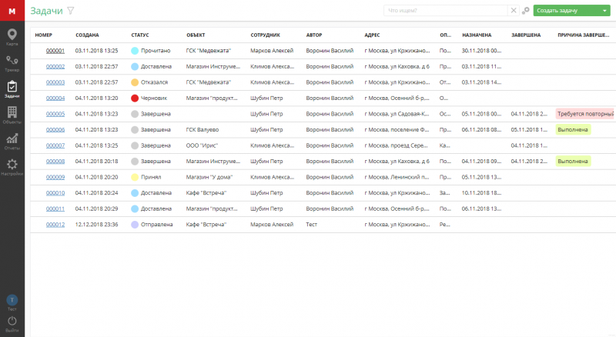Open the search options gear icon
The width and height of the screenshot is (616, 337).
(525, 11)
